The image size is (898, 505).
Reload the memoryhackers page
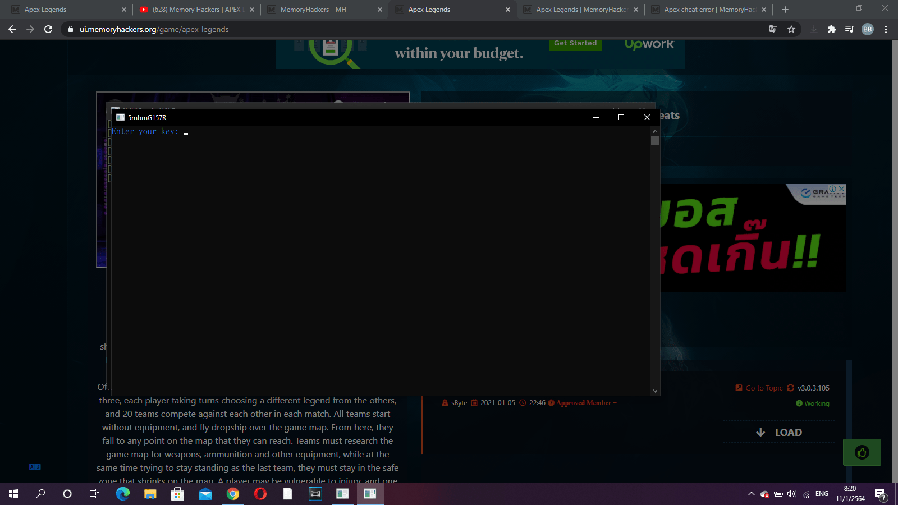[x=48, y=29]
